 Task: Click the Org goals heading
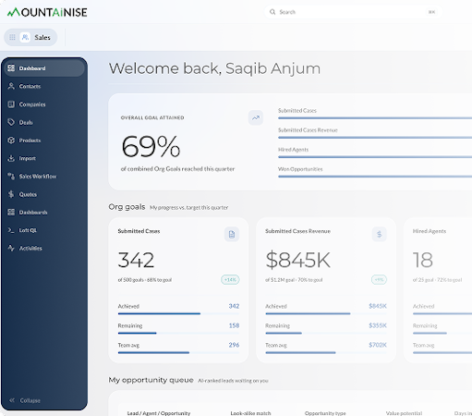[127, 207]
